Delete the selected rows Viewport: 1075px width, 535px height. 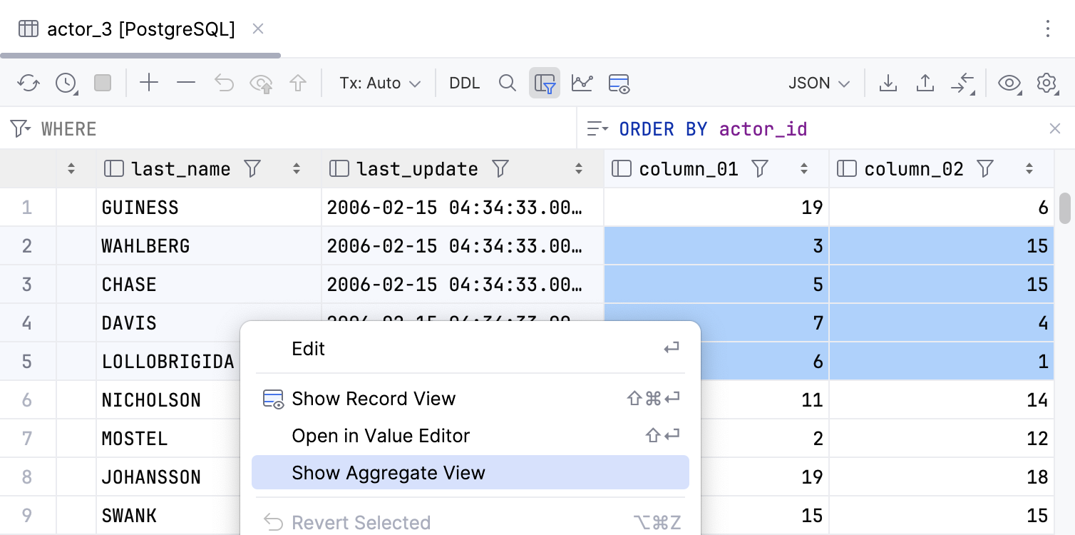pos(185,83)
